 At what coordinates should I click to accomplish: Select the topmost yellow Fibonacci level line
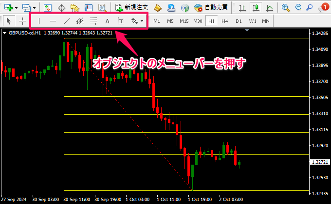tap(186, 38)
